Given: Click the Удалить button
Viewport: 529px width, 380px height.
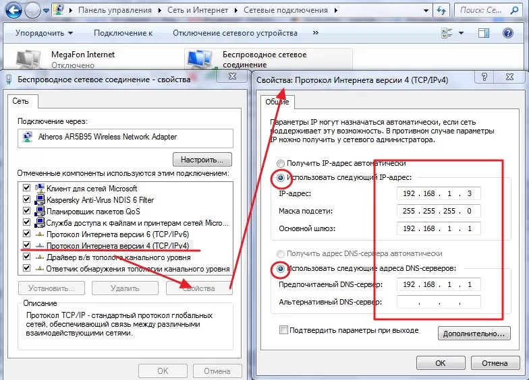Looking at the screenshot, I should [x=125, y=288].
